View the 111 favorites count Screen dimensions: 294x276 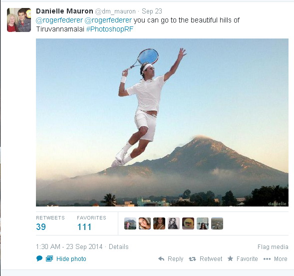point(84,227)
